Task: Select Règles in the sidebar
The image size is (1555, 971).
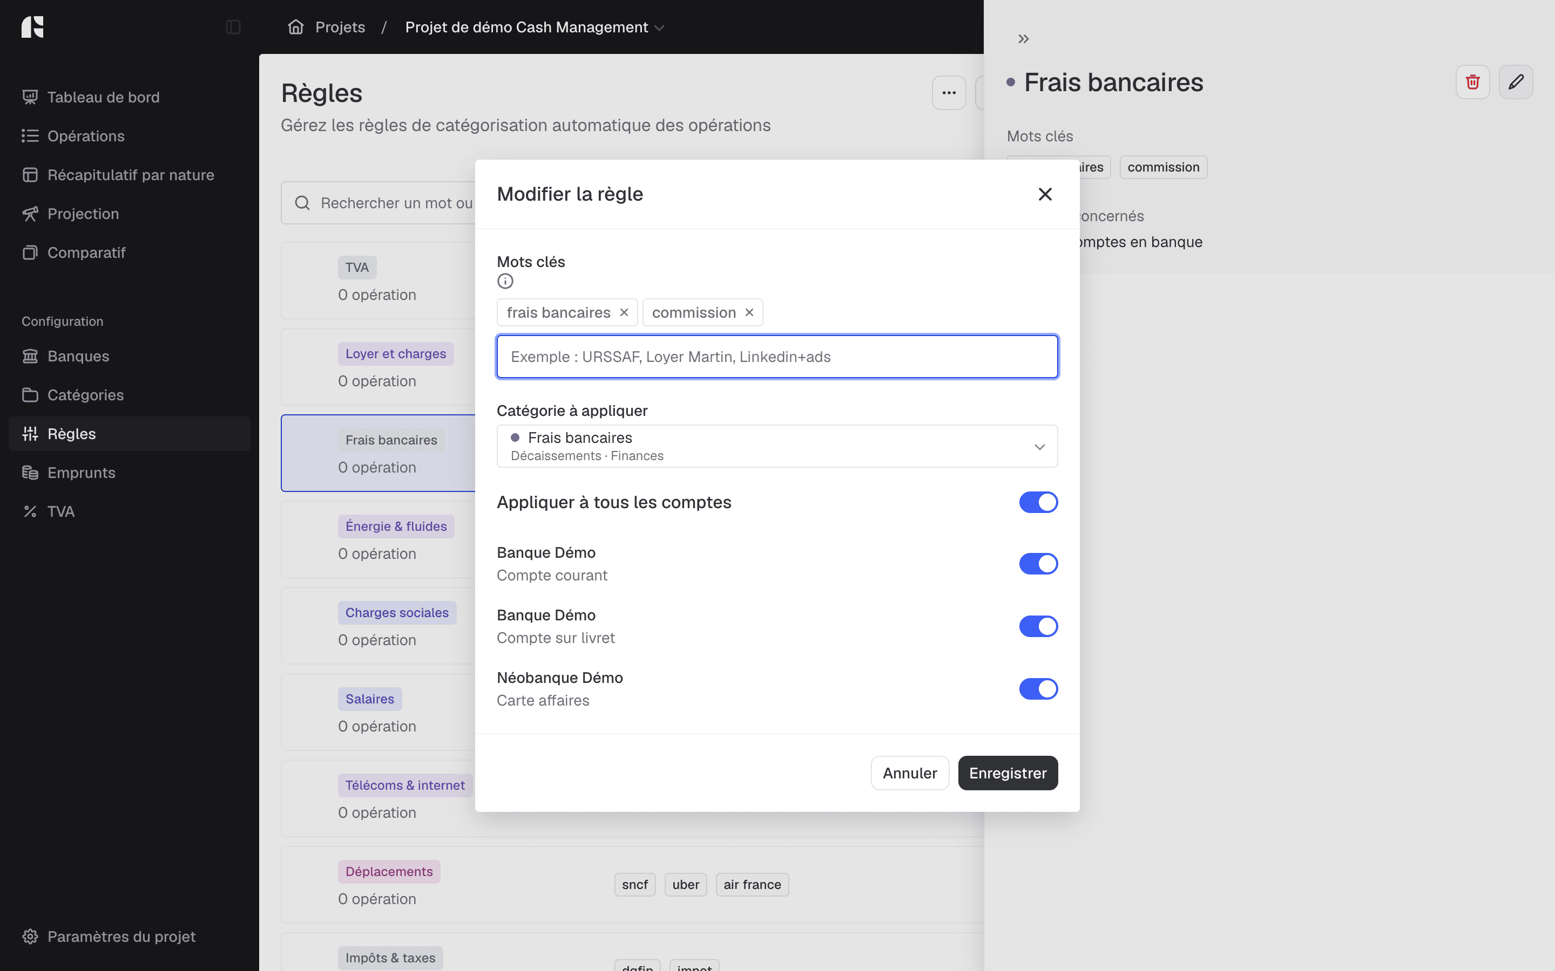Action: [x=129, y=434]
